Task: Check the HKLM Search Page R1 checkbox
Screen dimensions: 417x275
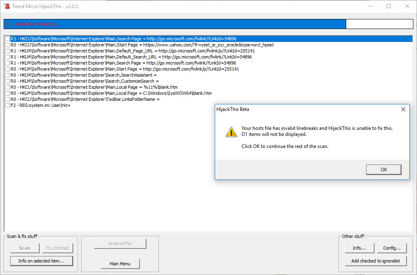Action: (7, 63)
